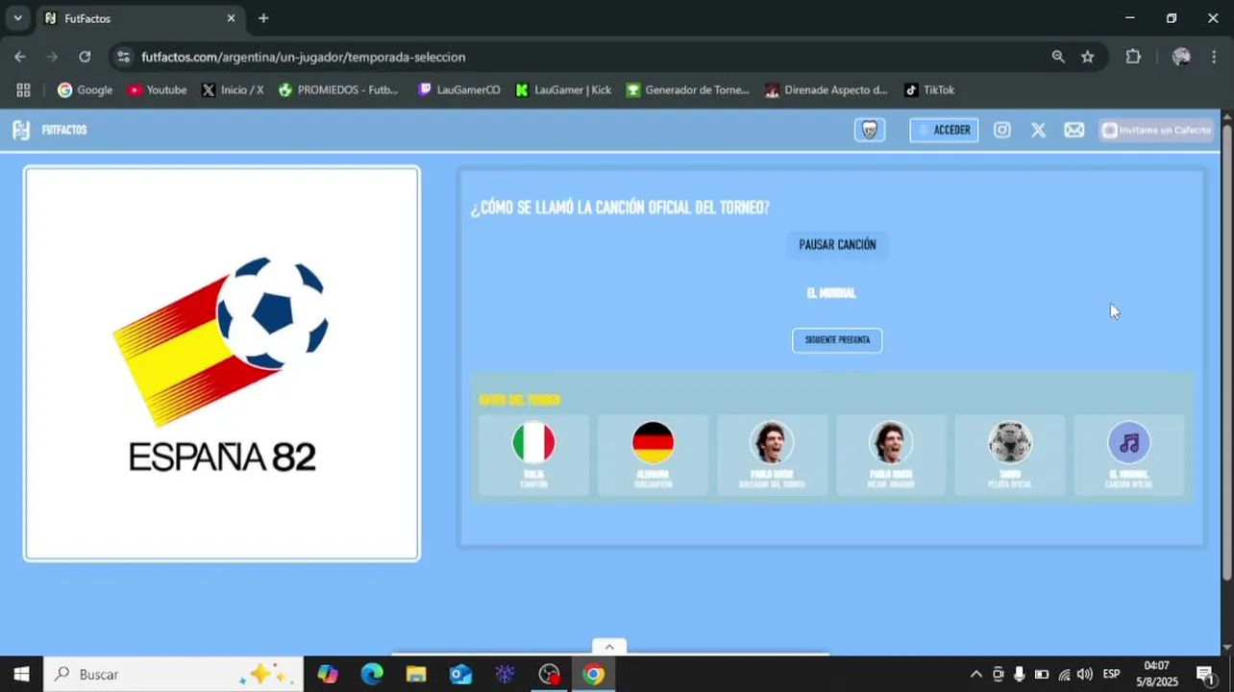Open Chrome three-dot menu
1234x692 pixels.
1216,57
